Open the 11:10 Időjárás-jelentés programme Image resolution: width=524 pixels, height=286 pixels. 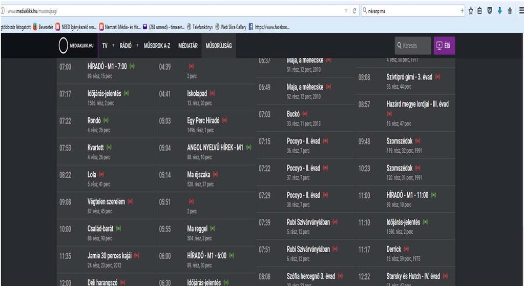click(403, 222)
